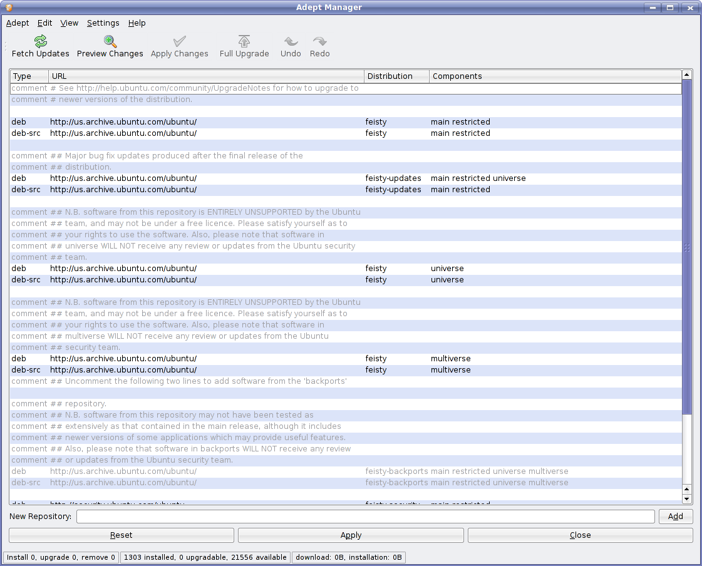Click the Close button below the list
This screenshot has width=702, height=566.
coord(580,535)
